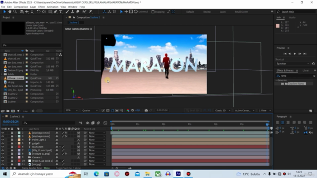The width and height of the screenshot is (317, 178).
Task: Click the MARATON layer red label swatch
Action: coord(19,147)
